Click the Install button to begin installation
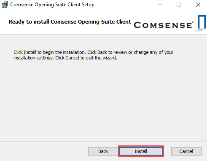This screenshot has height=161, width=207. [141, 151]
